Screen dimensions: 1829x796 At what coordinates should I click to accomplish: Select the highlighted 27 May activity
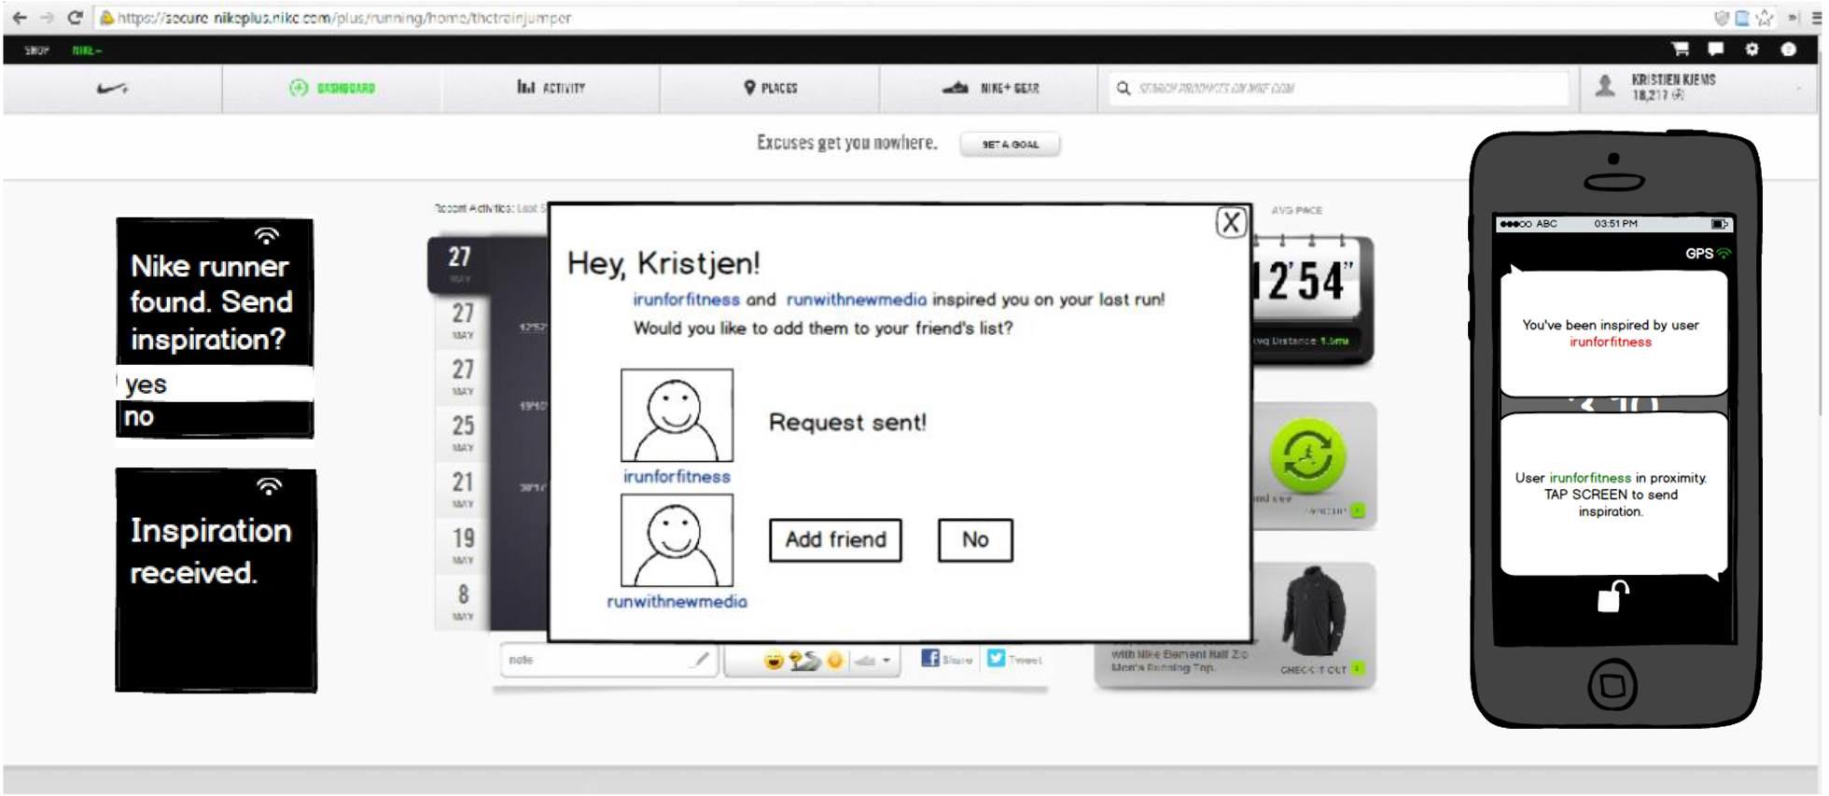(x=459, y=264)
